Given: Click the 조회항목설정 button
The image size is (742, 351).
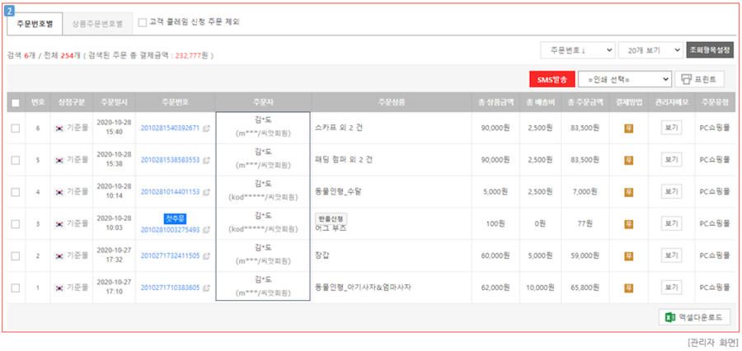Looking at the screenshot, I should coord(709,50).
